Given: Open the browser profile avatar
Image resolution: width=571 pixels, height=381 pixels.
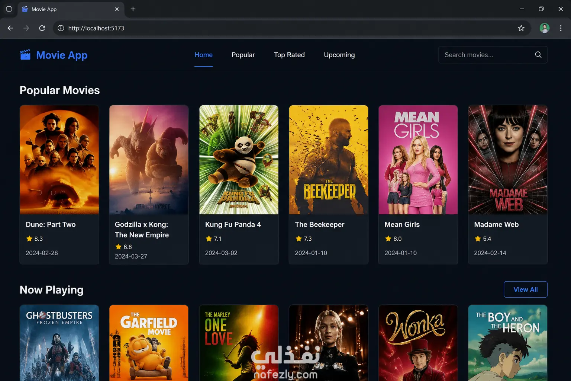Looking at the screenshot, I should [x=545, y=28].
